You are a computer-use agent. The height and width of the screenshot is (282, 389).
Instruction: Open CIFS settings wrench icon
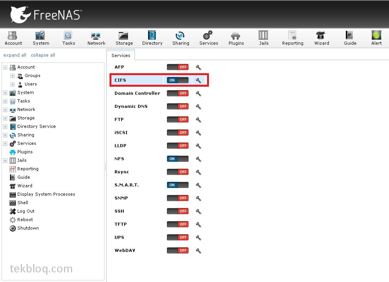pos(198,80)
